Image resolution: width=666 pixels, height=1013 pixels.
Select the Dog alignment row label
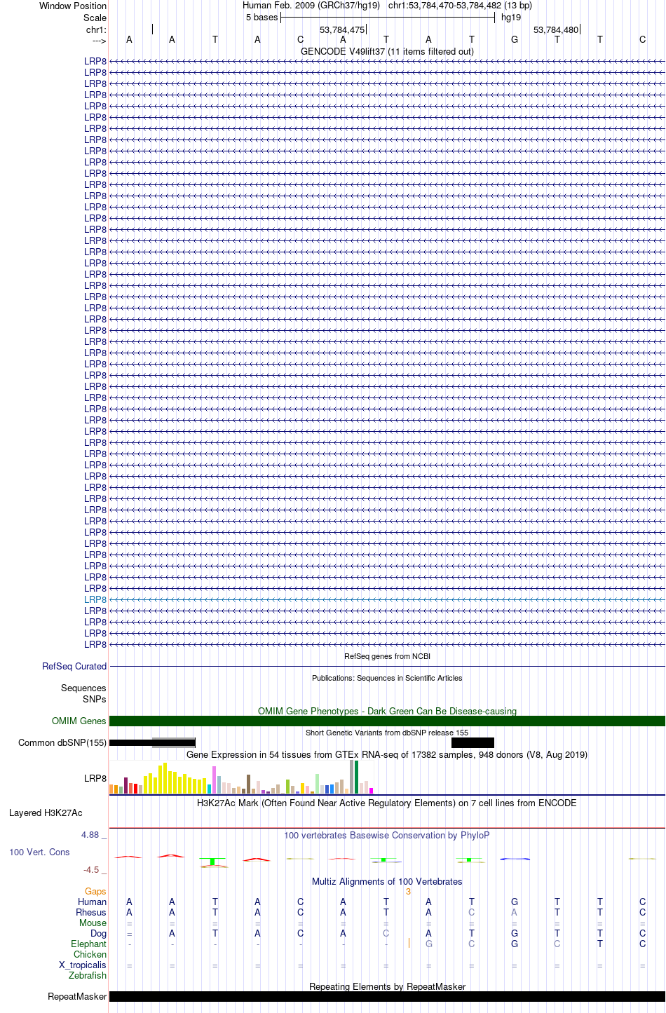(x=99, y=933)
